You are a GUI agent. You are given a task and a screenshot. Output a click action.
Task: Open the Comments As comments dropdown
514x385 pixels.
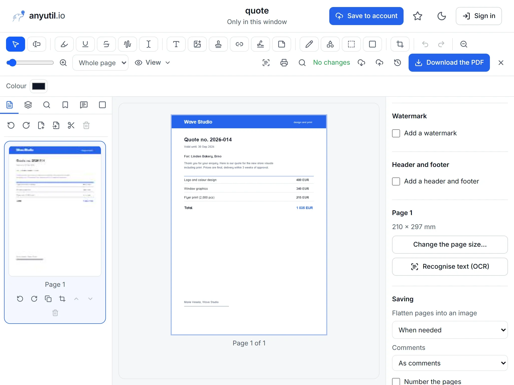pyautogui.click(x=450, y=363)
